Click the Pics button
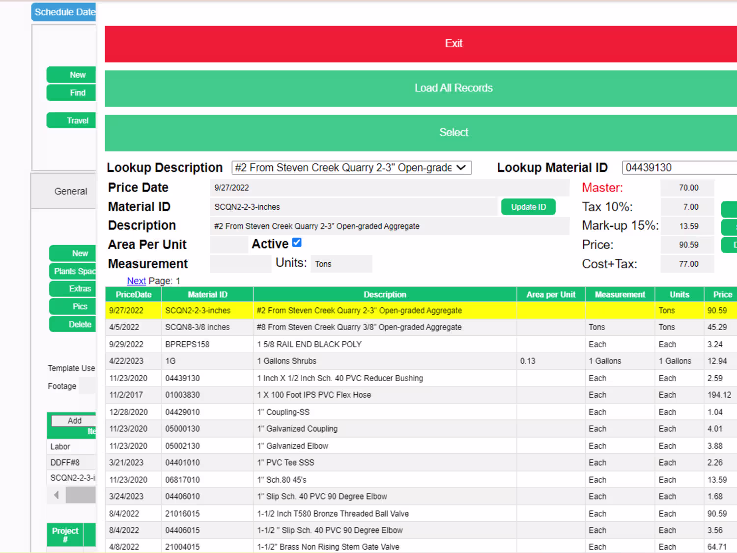737x553 pixels. 73,307
